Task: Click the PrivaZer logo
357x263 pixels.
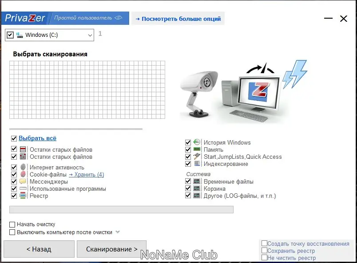Action: (25, 18)
